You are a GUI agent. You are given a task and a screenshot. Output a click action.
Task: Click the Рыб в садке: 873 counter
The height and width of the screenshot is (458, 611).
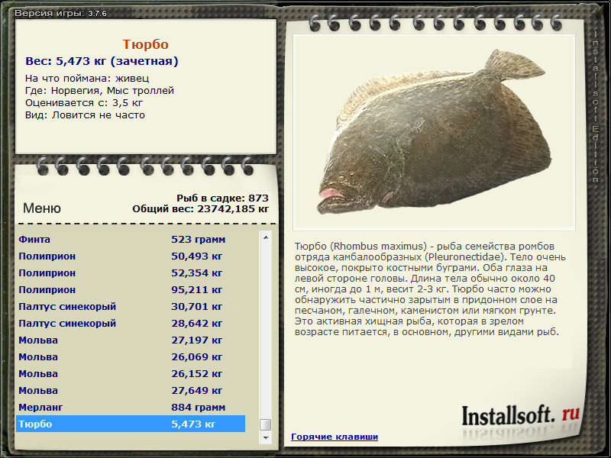coord(222,198)
